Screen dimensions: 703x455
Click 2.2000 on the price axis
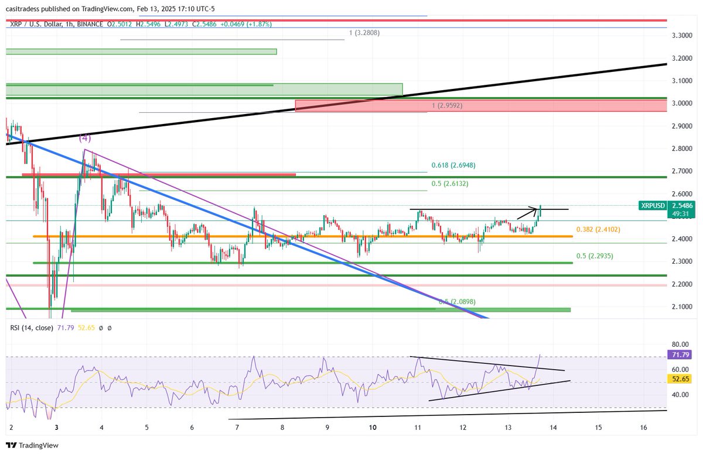(681, 285)
